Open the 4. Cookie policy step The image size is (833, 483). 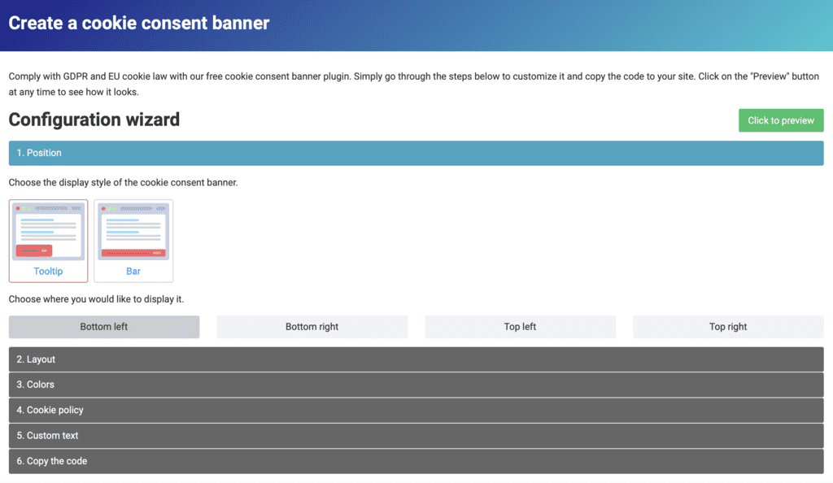coord(416,410)
